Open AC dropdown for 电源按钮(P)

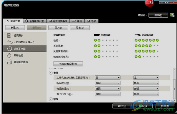pyautogui.click(x=146, y=89)
